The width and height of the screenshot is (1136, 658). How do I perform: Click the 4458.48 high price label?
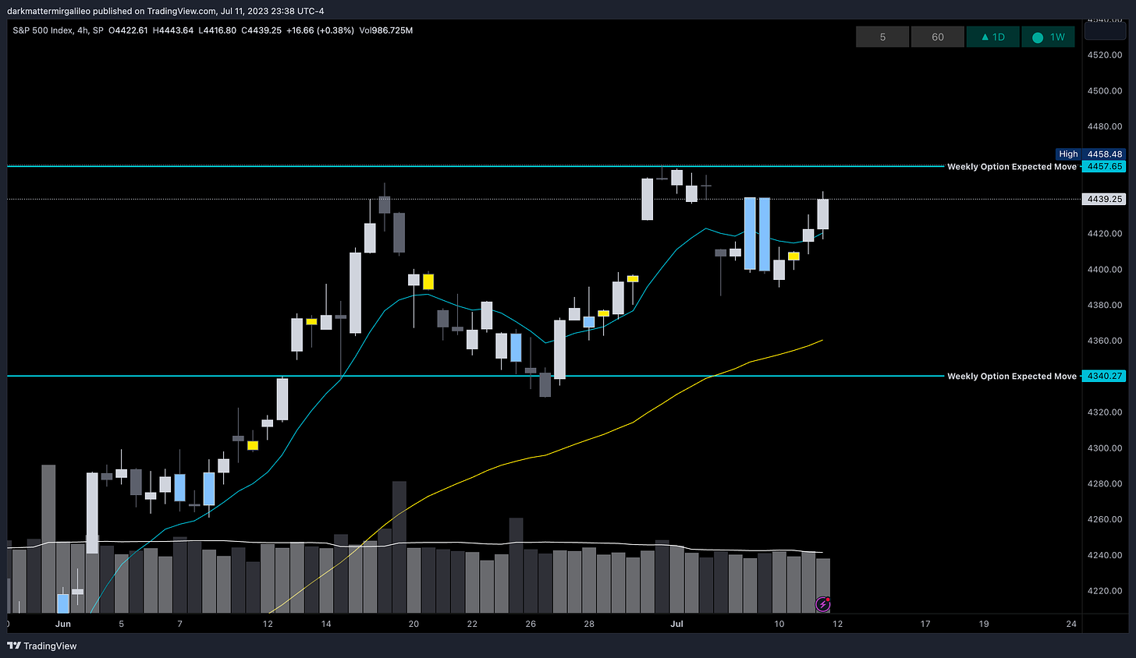[1104, 154]
